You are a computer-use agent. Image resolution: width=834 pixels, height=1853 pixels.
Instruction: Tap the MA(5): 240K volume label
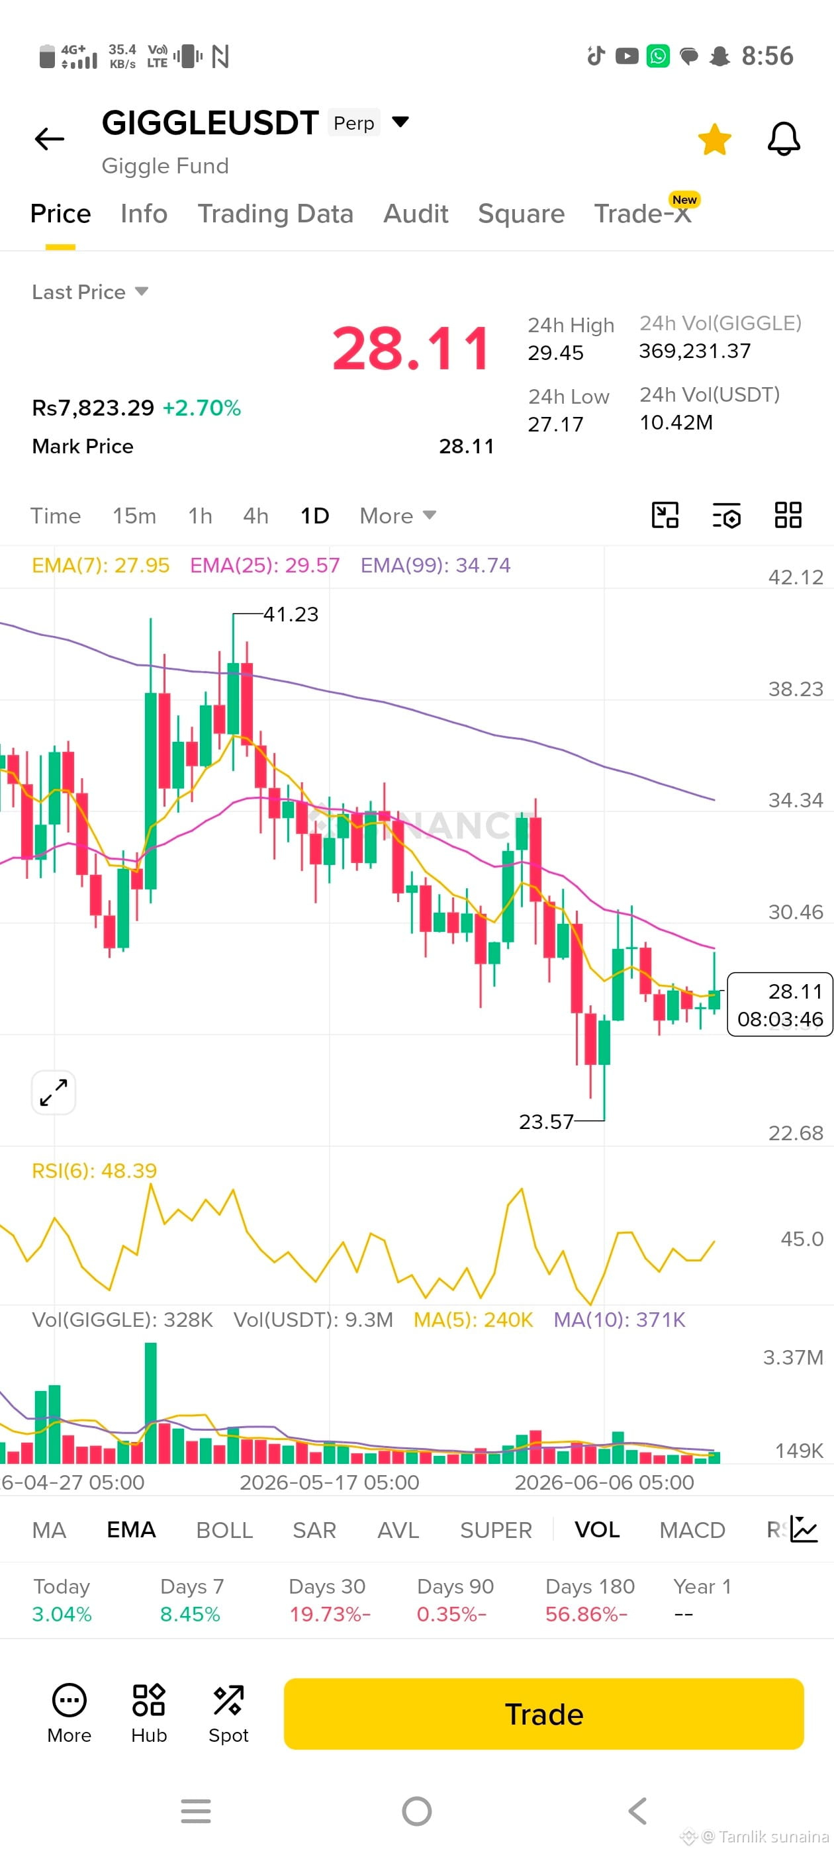pos(473,1319)
